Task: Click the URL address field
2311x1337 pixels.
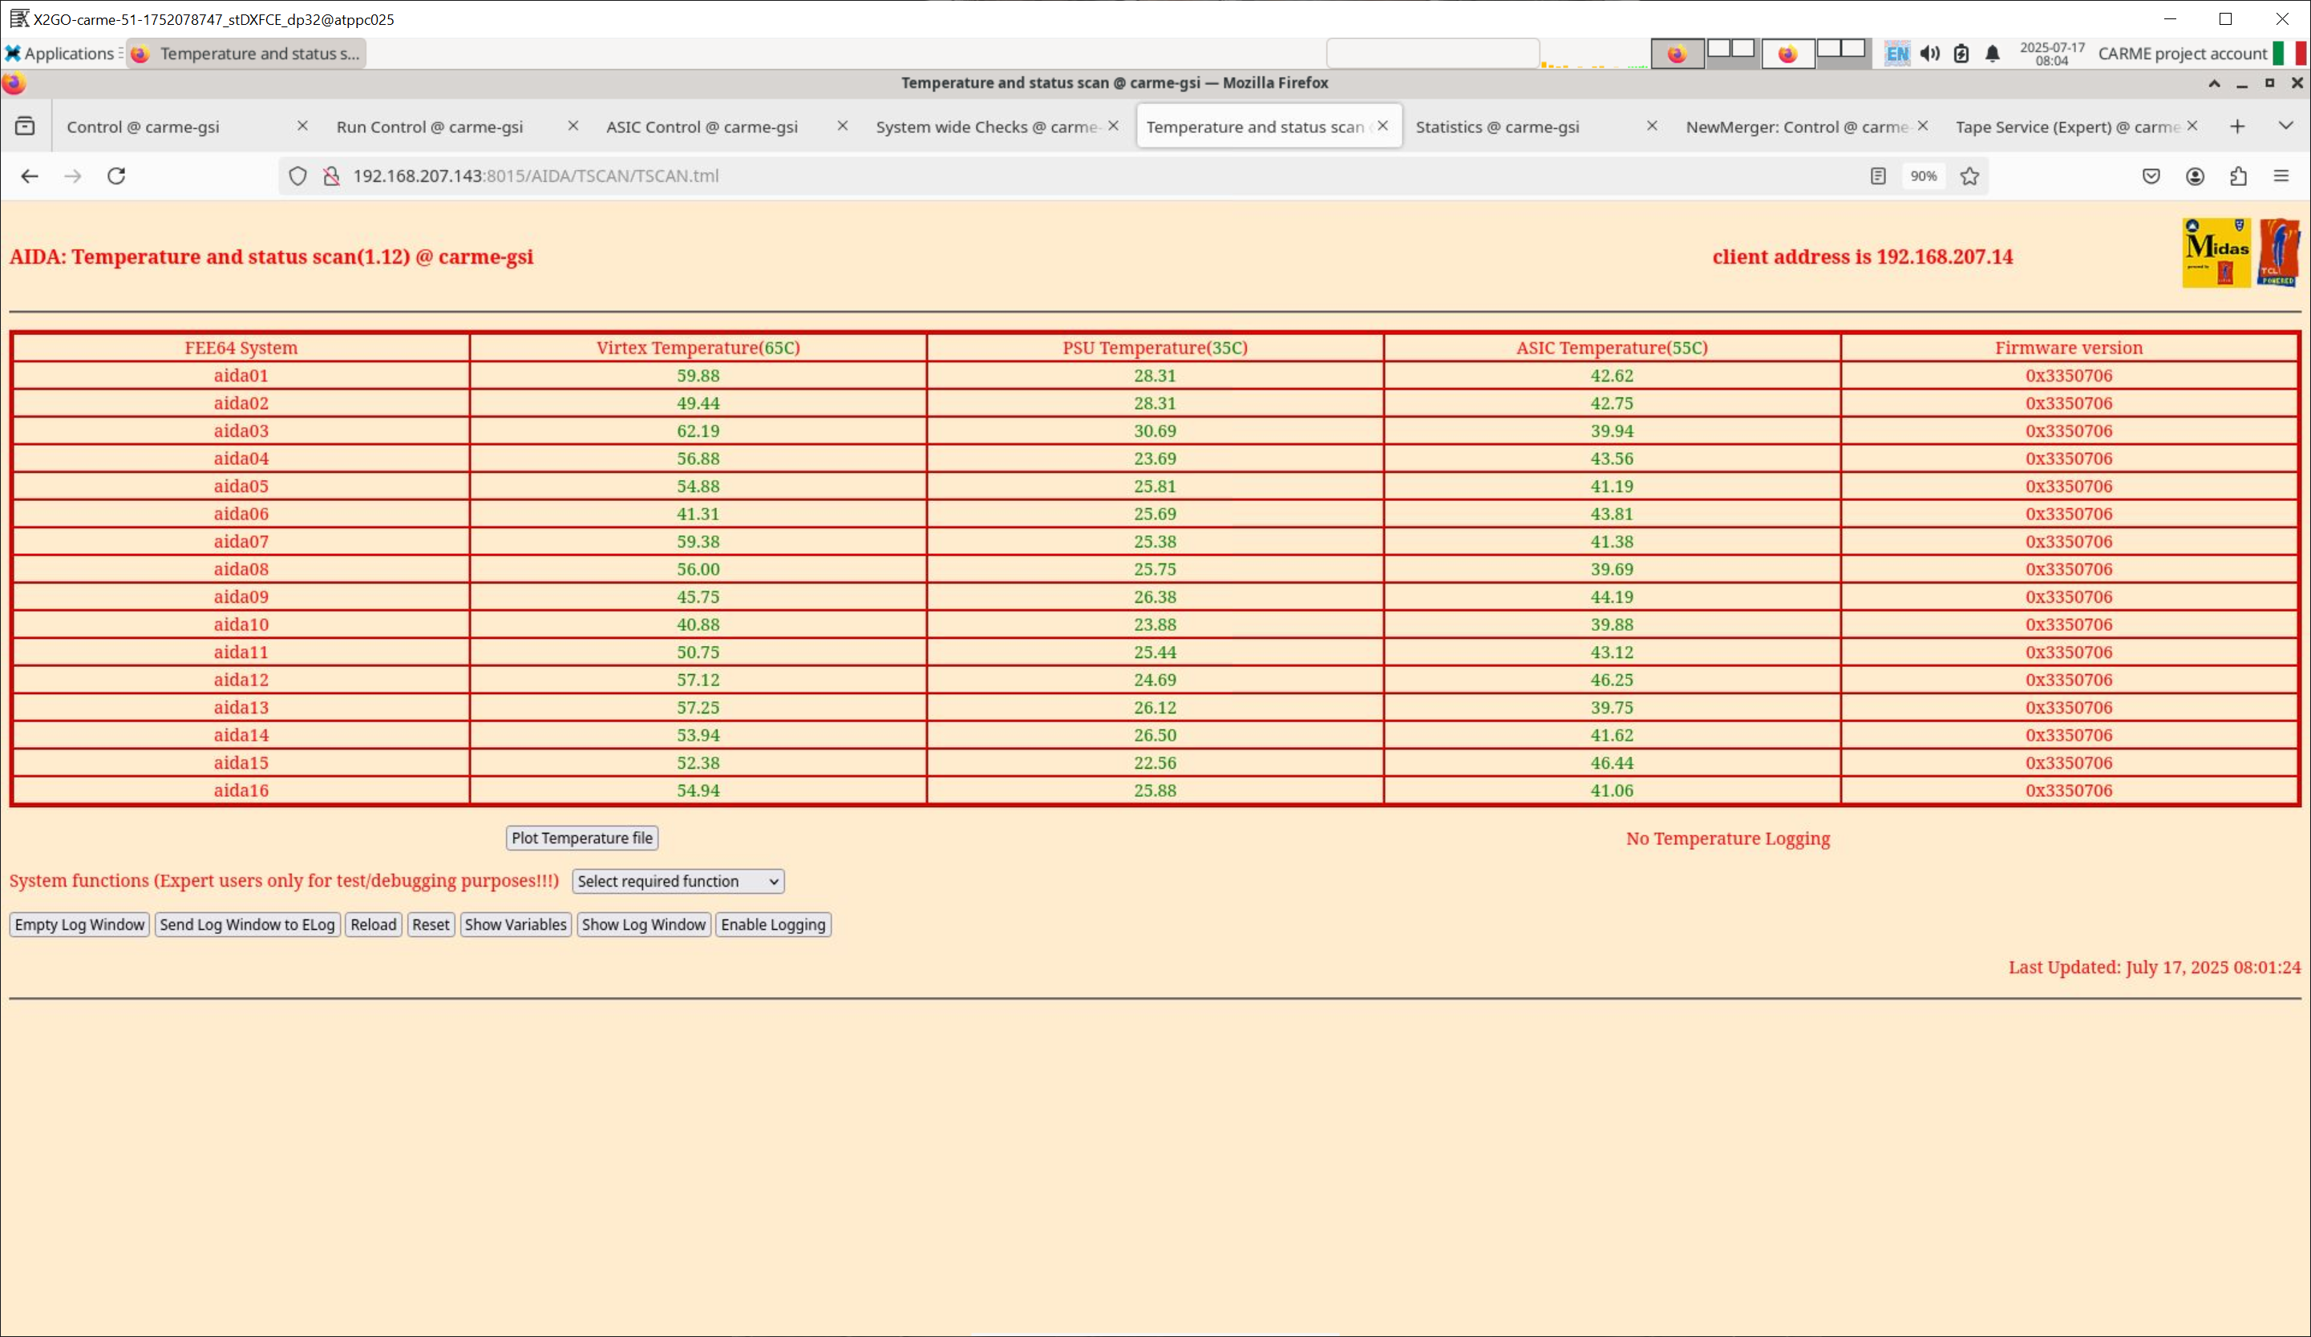Action: [x=1009, y=176]
